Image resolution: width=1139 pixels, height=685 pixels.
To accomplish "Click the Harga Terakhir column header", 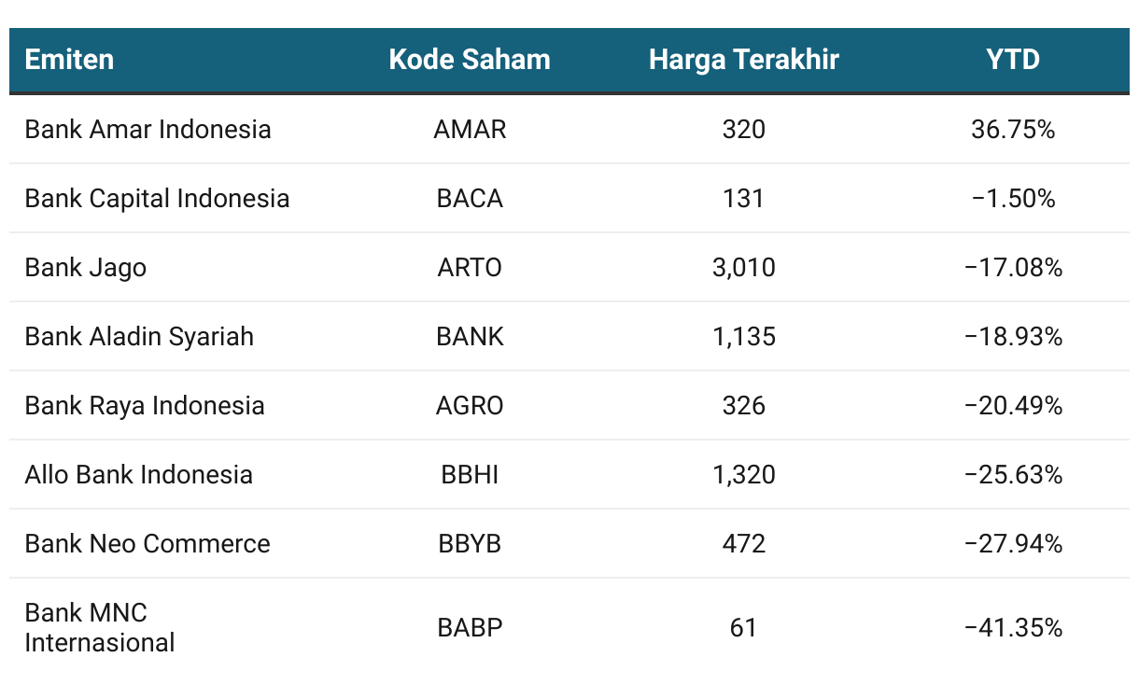I will (744, 60).
